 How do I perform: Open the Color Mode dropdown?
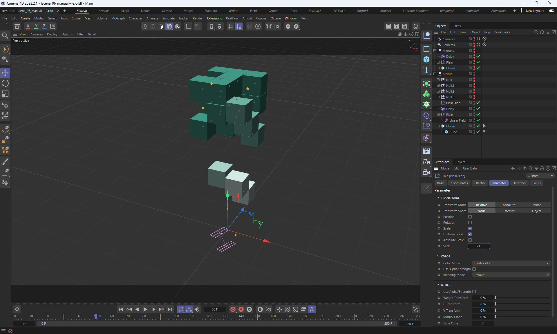coord(511,263)
